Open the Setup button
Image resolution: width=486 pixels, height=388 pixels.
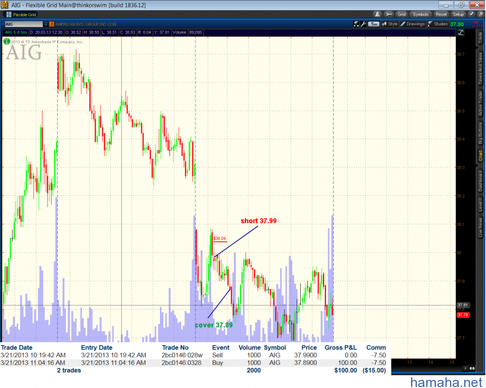(458, 14)
